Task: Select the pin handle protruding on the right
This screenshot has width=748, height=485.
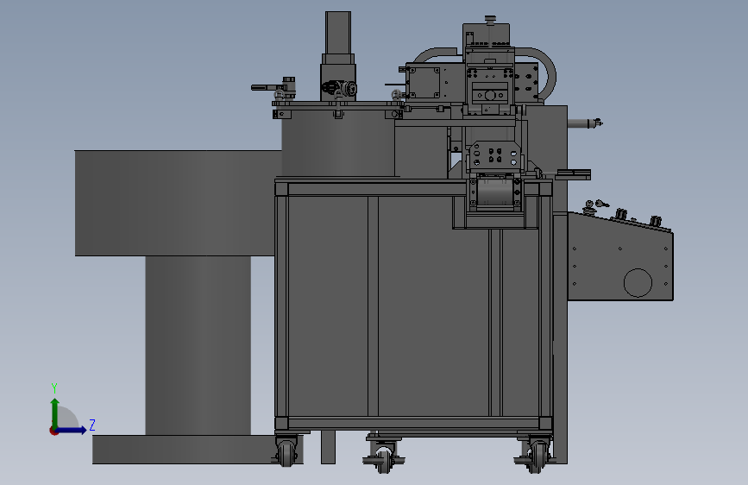Action: (x=585, y=123)
